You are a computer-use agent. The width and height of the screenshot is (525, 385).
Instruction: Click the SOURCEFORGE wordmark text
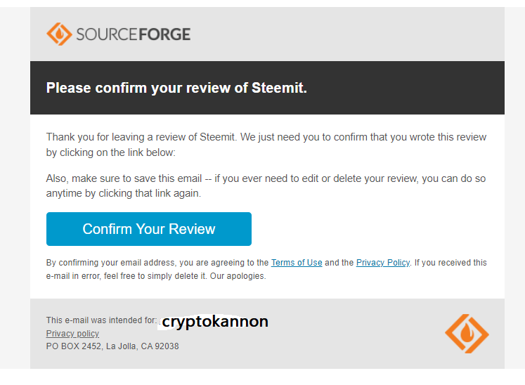(134, 34)
